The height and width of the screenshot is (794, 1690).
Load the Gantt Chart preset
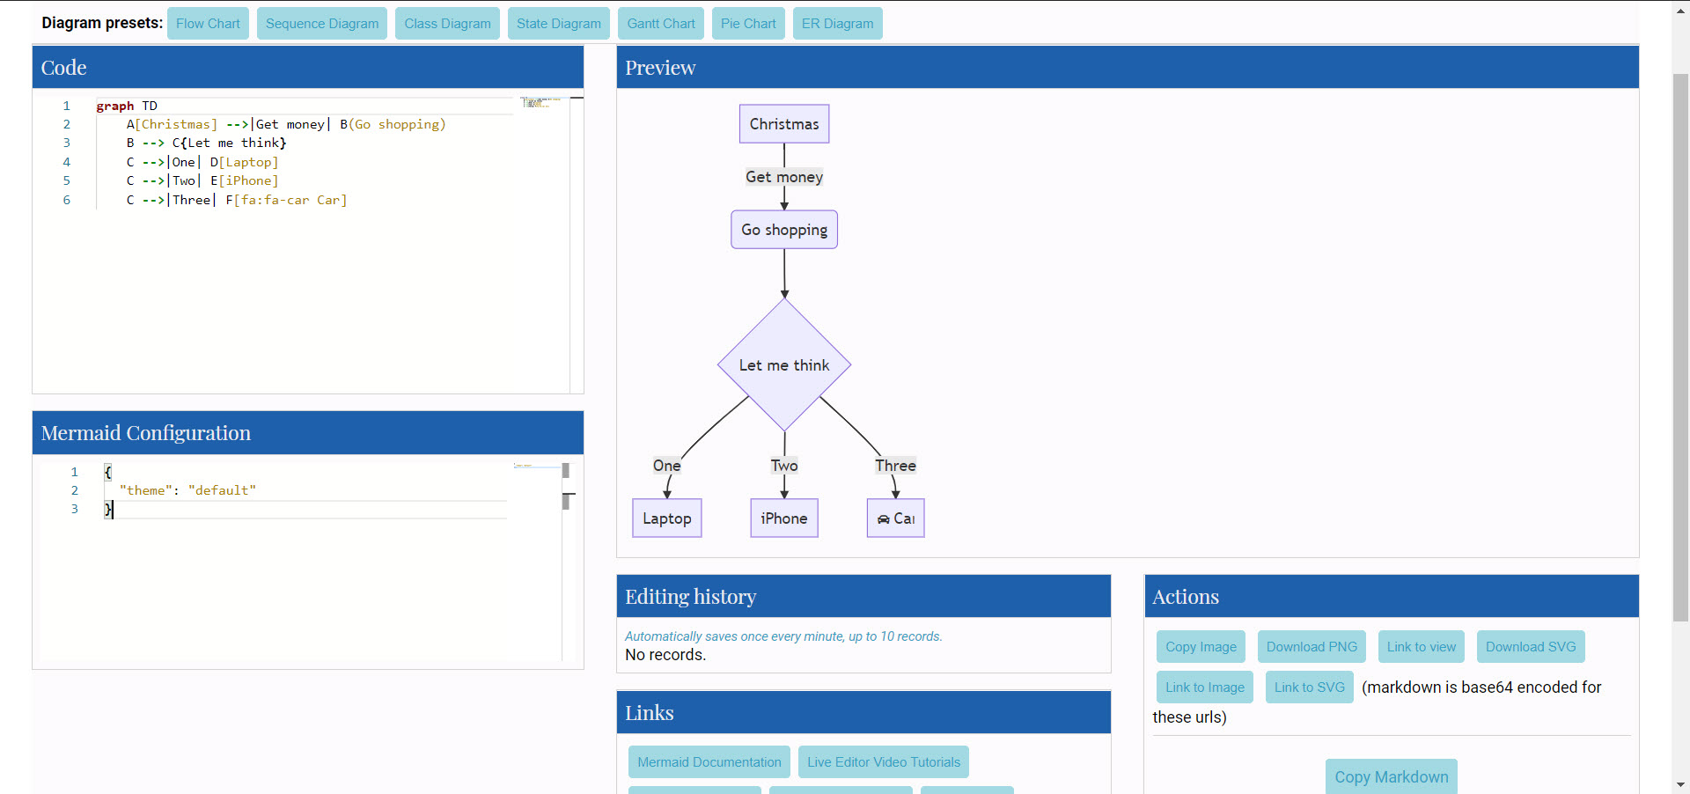coord(661,24)
